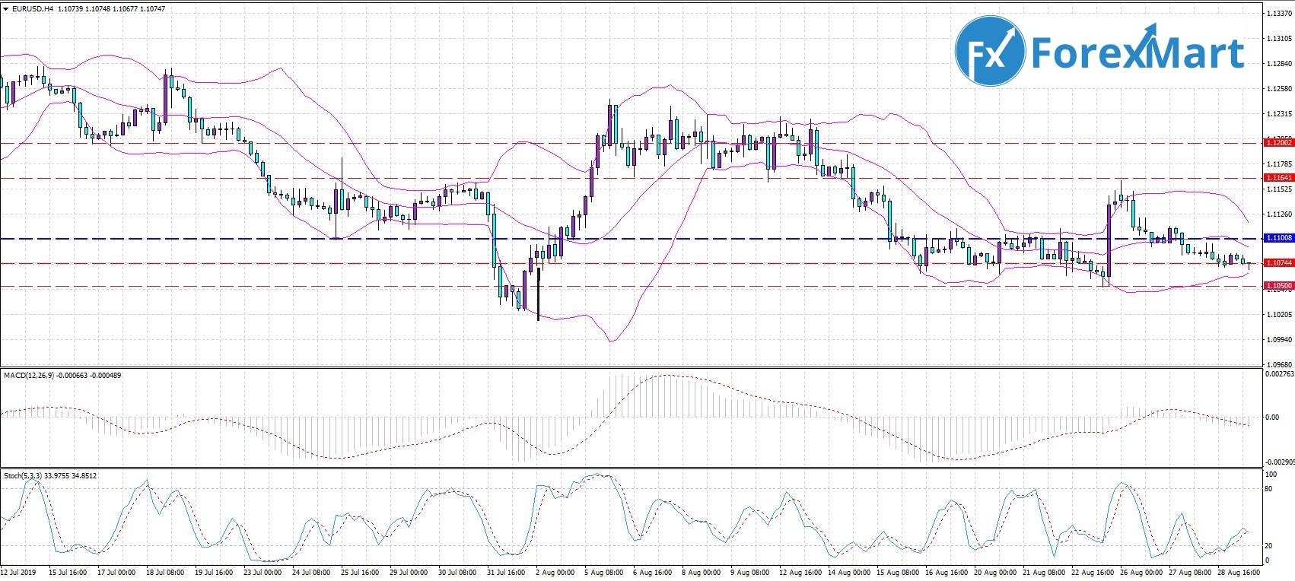Click the 80 level on the Stochastic scale
This screenshot has width=1295, height=581.
coord(1268,489)
